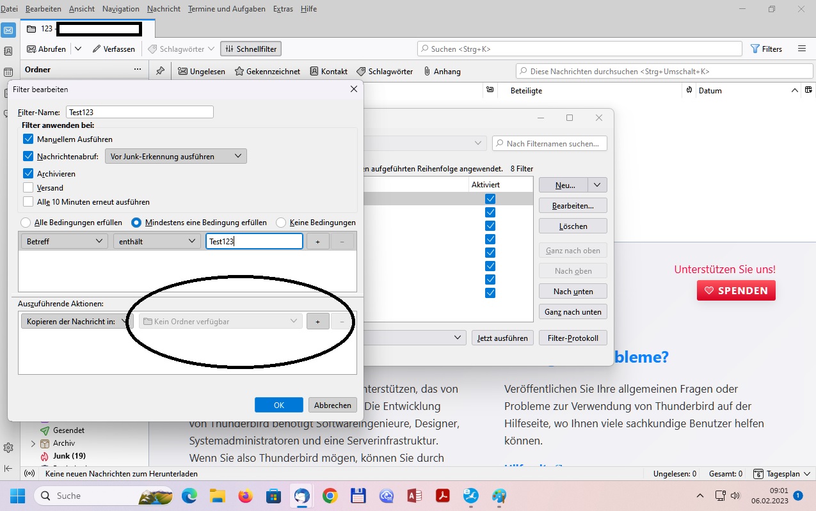Image resolution: width=816 pixels, height=511 pixels.
Task: Open the Extras menu
Action: coord(284,9)
